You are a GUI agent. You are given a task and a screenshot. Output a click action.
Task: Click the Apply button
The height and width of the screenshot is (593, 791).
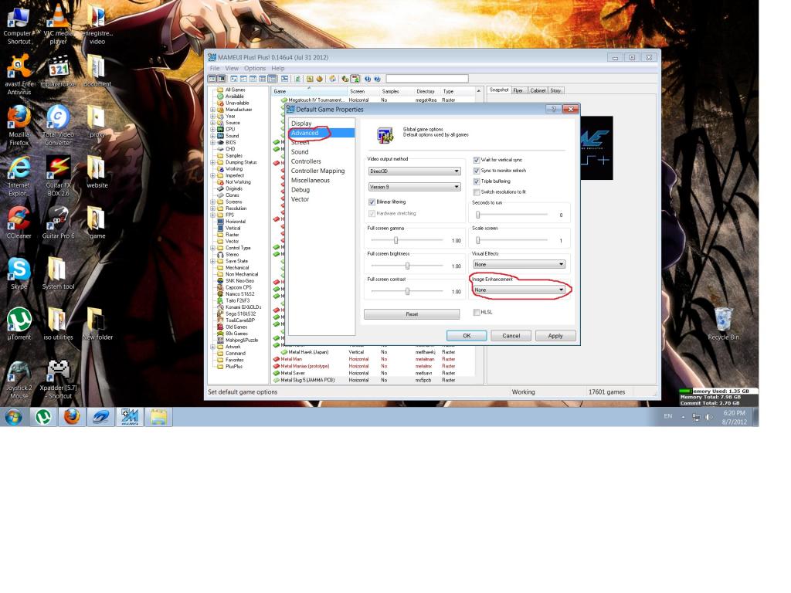coord(555,336)
